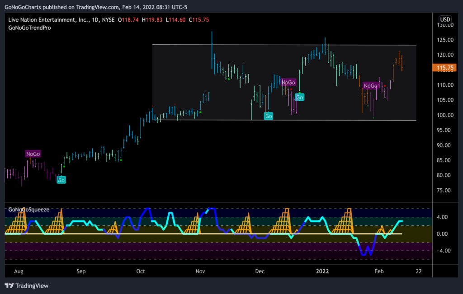Click the 0.00 oscillator axis label
The width and height of the screenshot is (463, 294).
pyautogui.click(x=442, y=234)
